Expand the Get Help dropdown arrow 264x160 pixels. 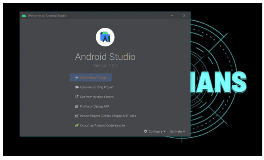[184, 131]
